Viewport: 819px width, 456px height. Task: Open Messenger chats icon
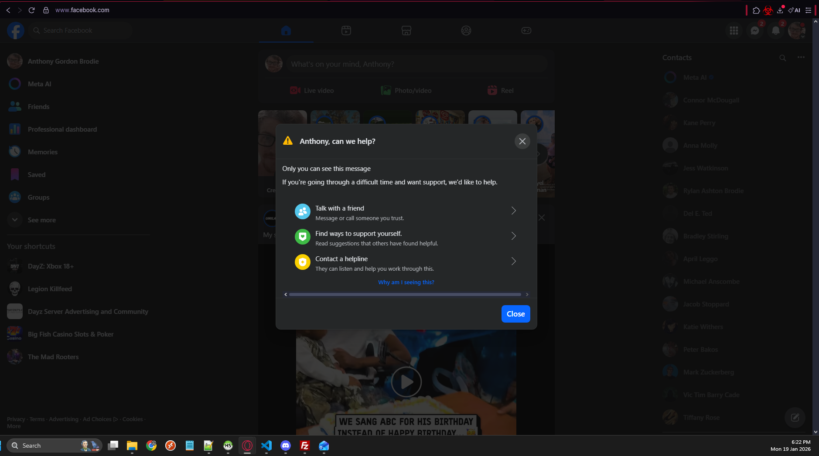coord(755,31)
